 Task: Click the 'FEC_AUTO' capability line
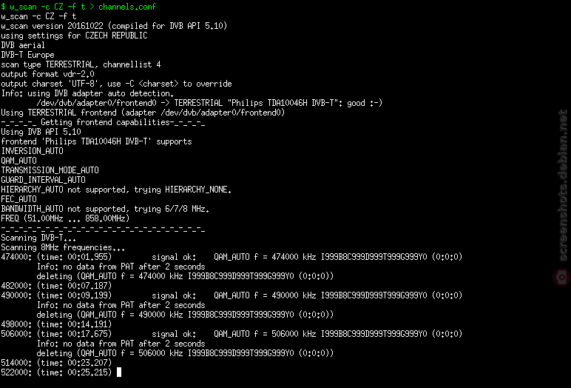pos(19,199)
